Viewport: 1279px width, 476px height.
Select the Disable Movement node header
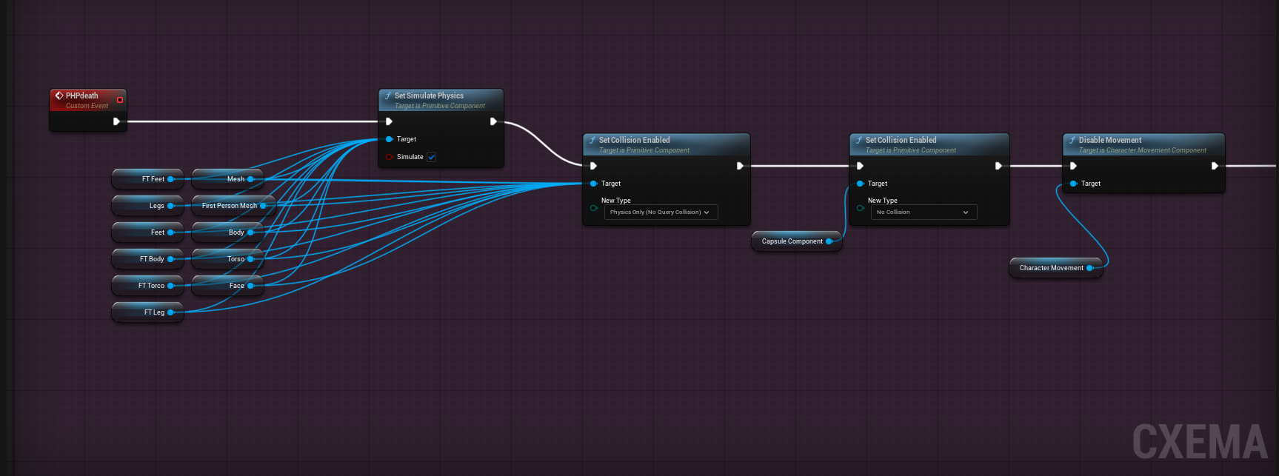point(1109,140)
